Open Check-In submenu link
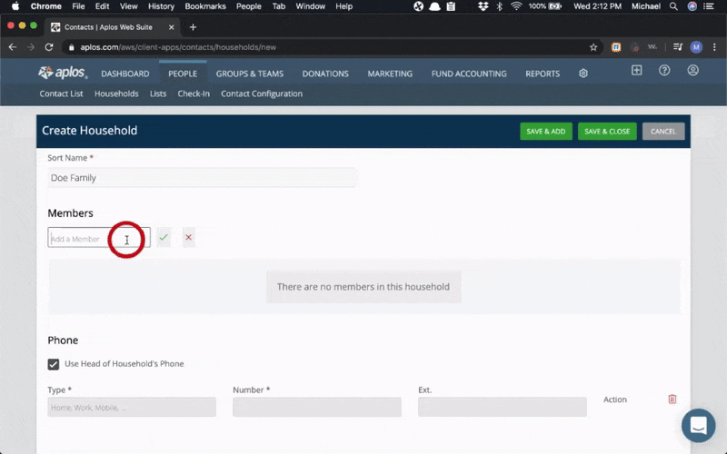The width and height of the screenshot is (727, 454). tap(194, 94)
